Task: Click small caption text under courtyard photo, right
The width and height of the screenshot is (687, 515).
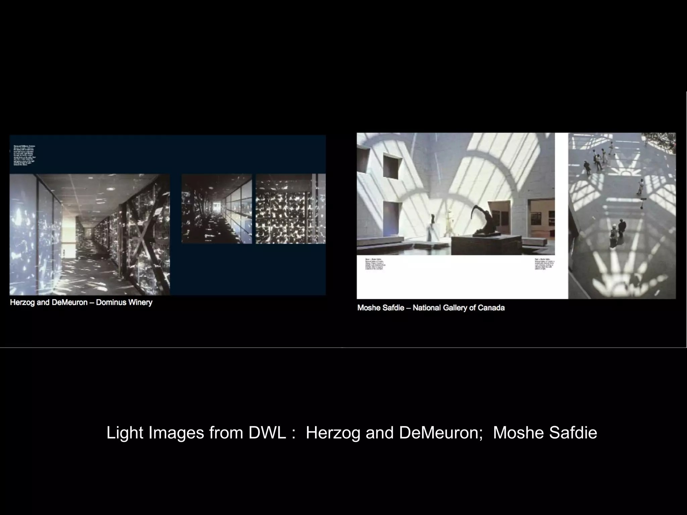Action: tap(545, 264)
